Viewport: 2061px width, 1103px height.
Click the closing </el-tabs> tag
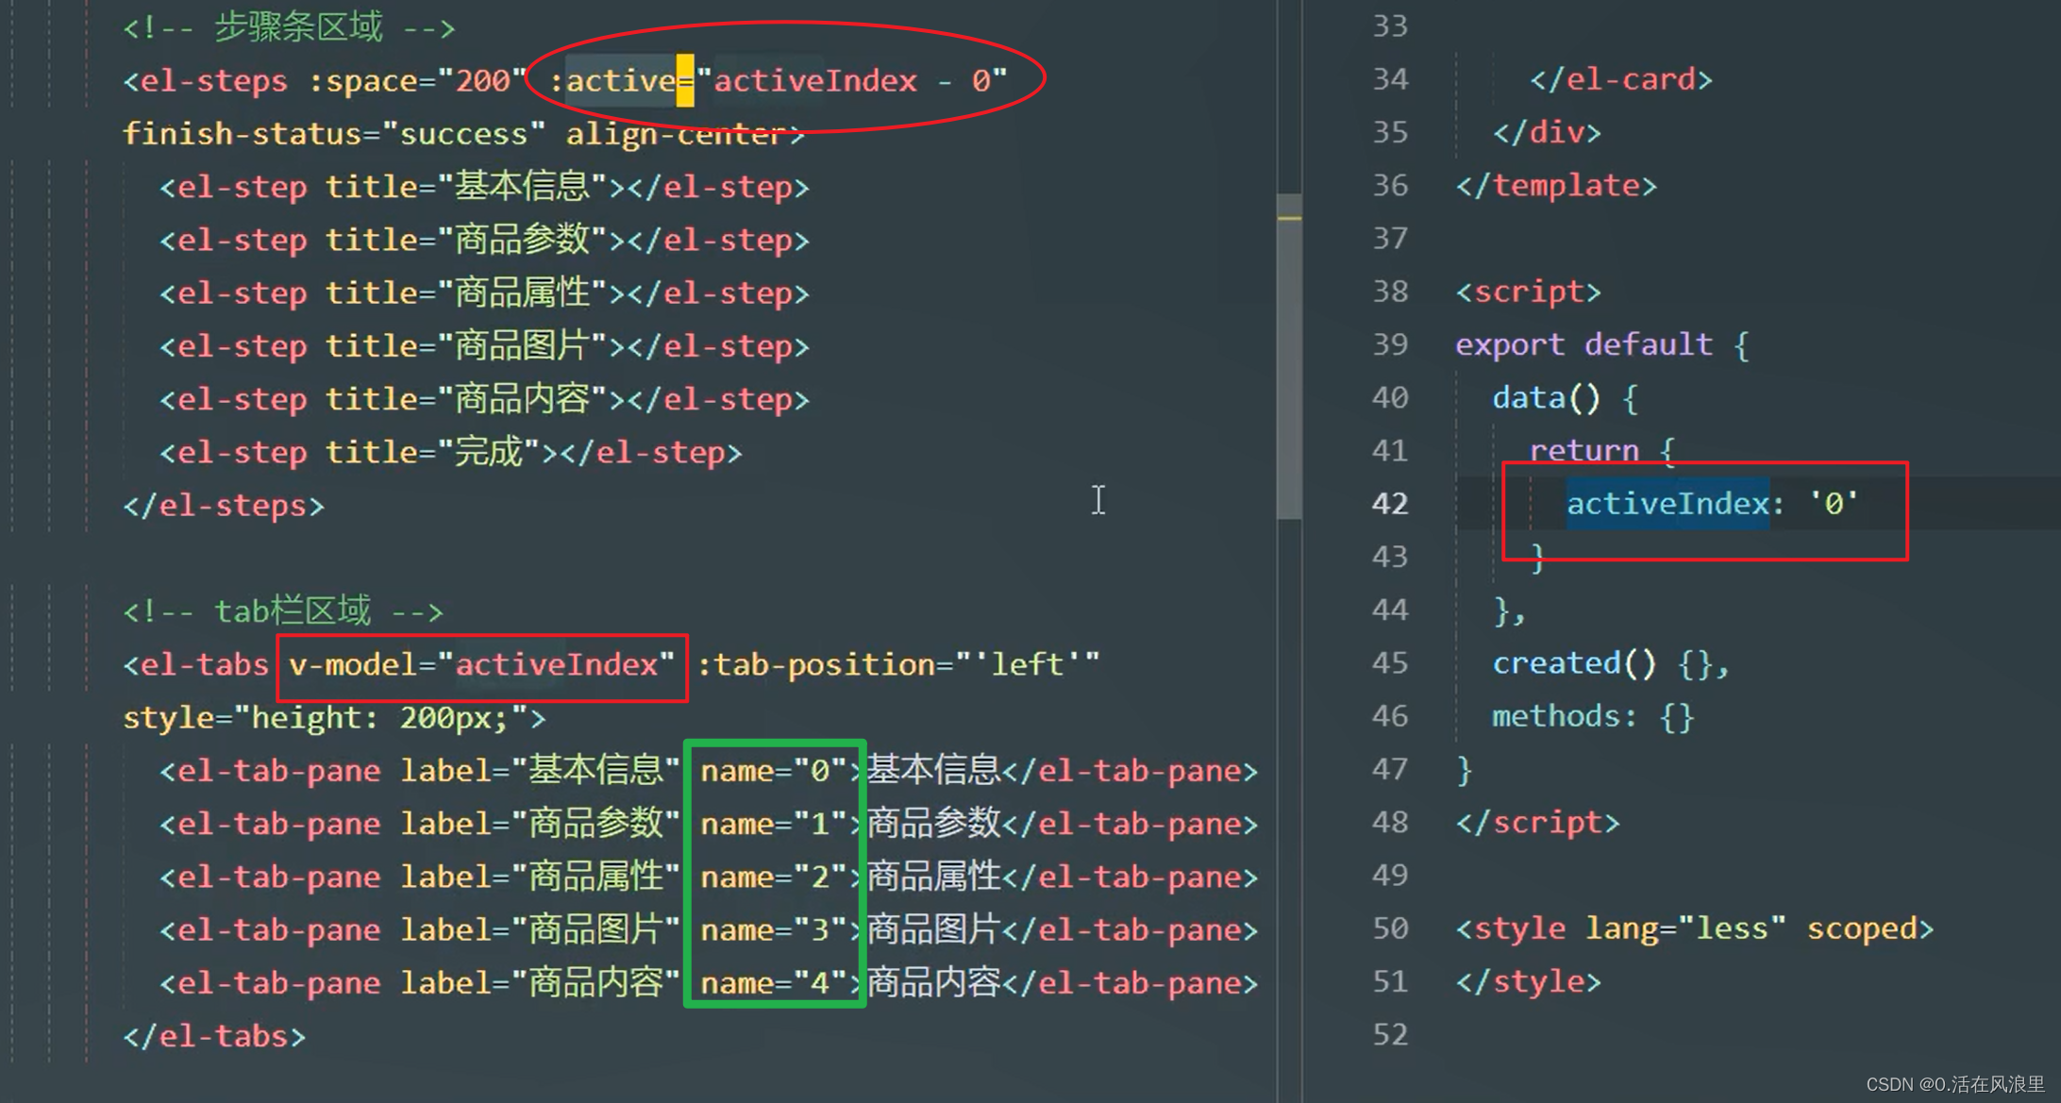(x=214, y=1036)
